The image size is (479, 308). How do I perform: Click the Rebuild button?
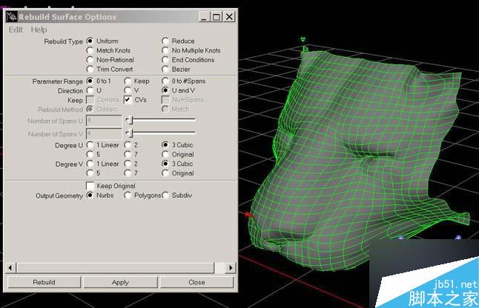44,282
